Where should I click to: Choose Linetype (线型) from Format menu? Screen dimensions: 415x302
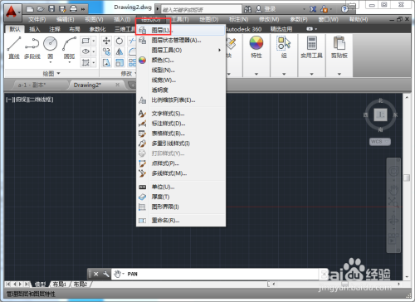[181, 70]
